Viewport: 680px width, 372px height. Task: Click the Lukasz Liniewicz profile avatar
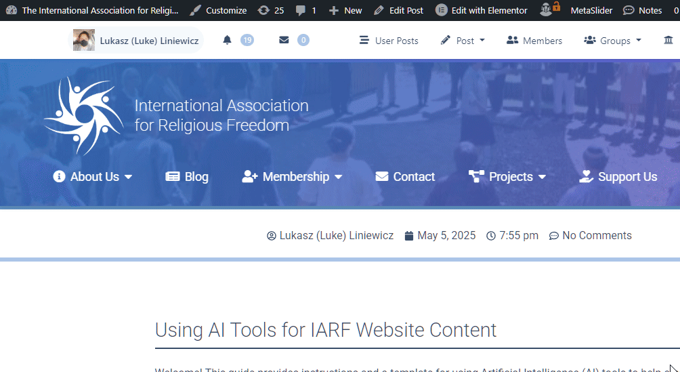coord(84,41)
